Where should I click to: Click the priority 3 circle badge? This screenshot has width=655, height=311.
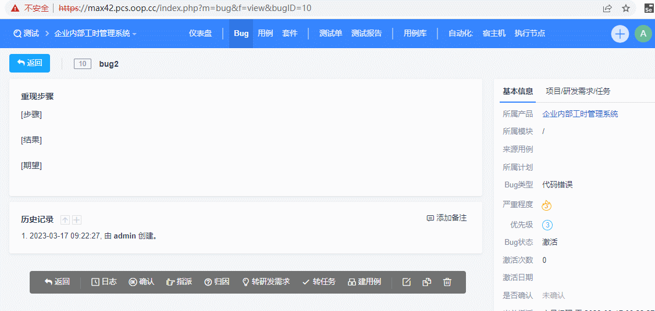547,225
